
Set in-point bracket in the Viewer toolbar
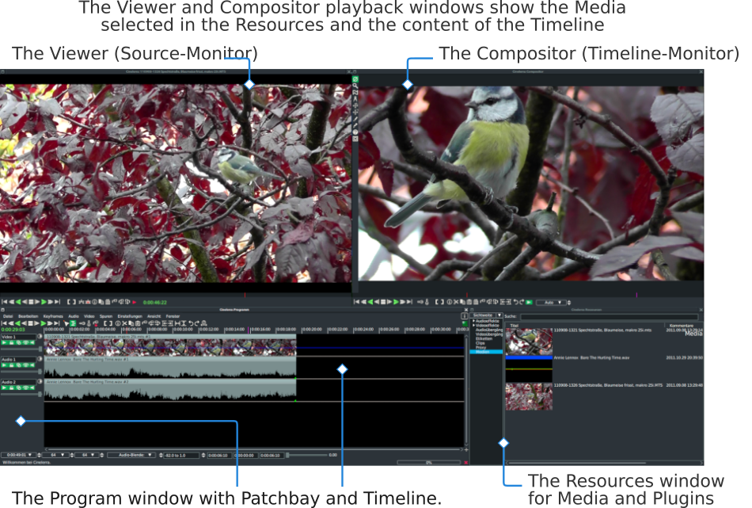(x=69, y=302)
